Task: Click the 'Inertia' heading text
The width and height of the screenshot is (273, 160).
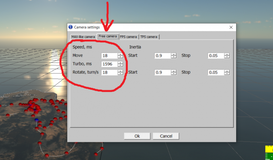Action: point(135,47)
